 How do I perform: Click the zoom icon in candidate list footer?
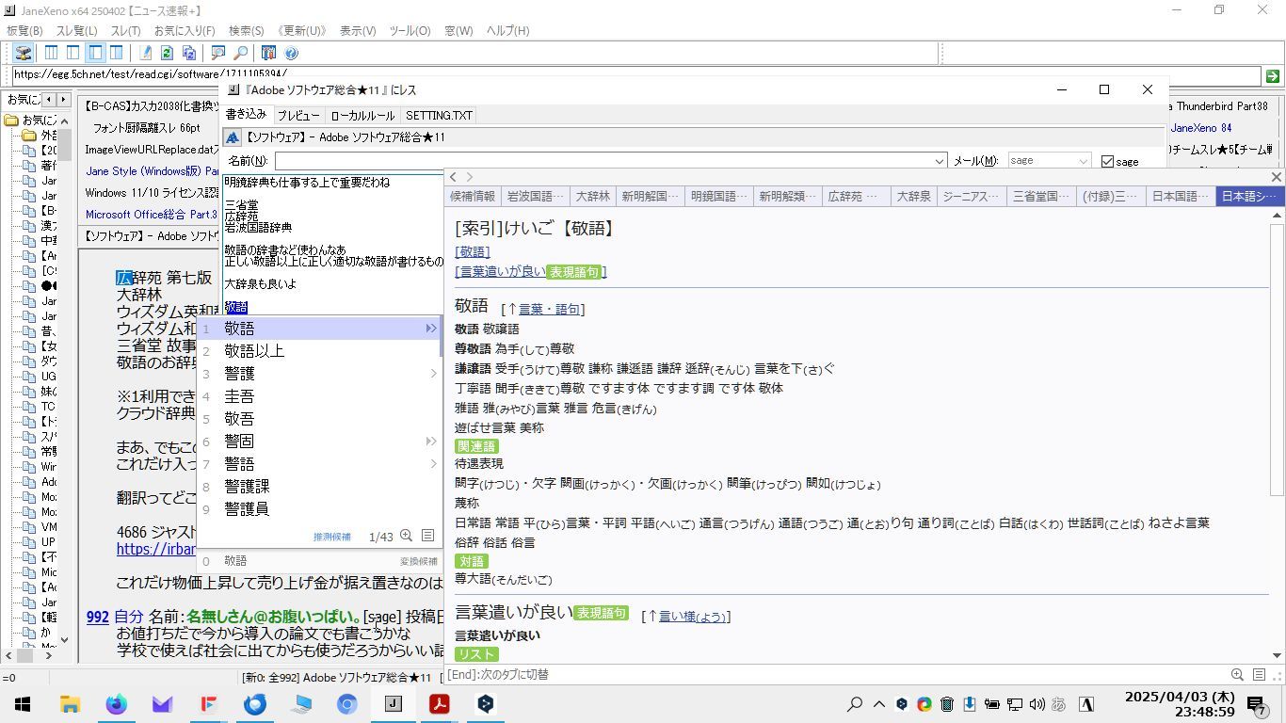pos(406,536)
